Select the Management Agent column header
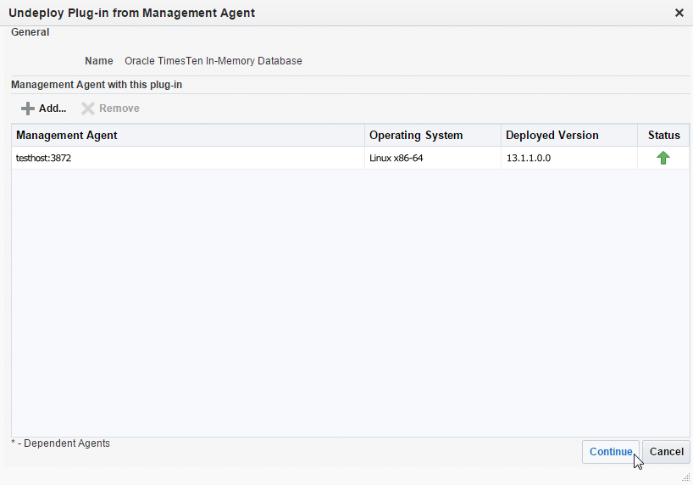693x485 pixels. click(188, 136)
